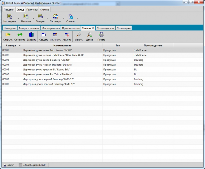Click the Изменить (Edit) toolbar icon
205x169 pixels.
click(x=55, y=35)
